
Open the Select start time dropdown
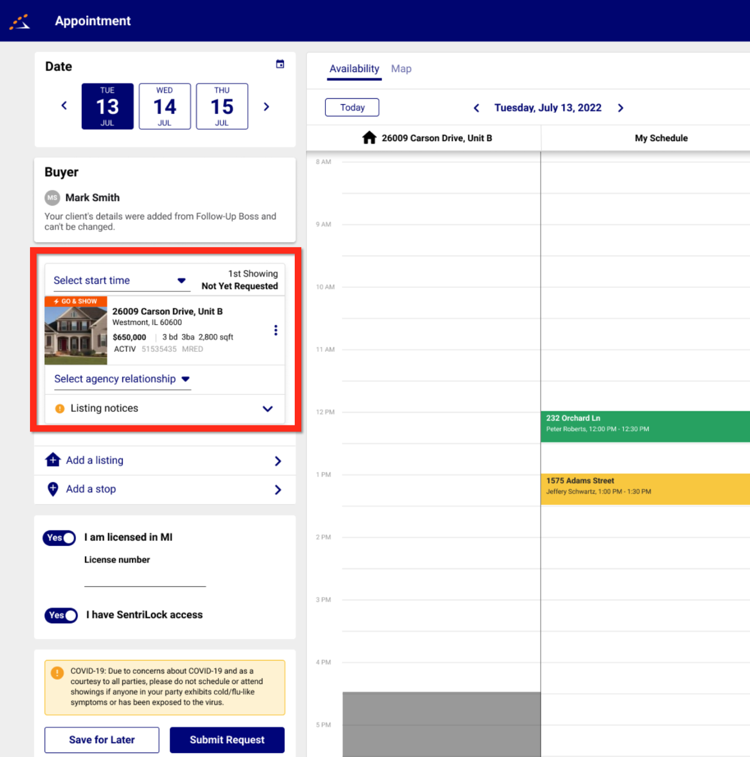pyautogui.click(x=120, y=281)
